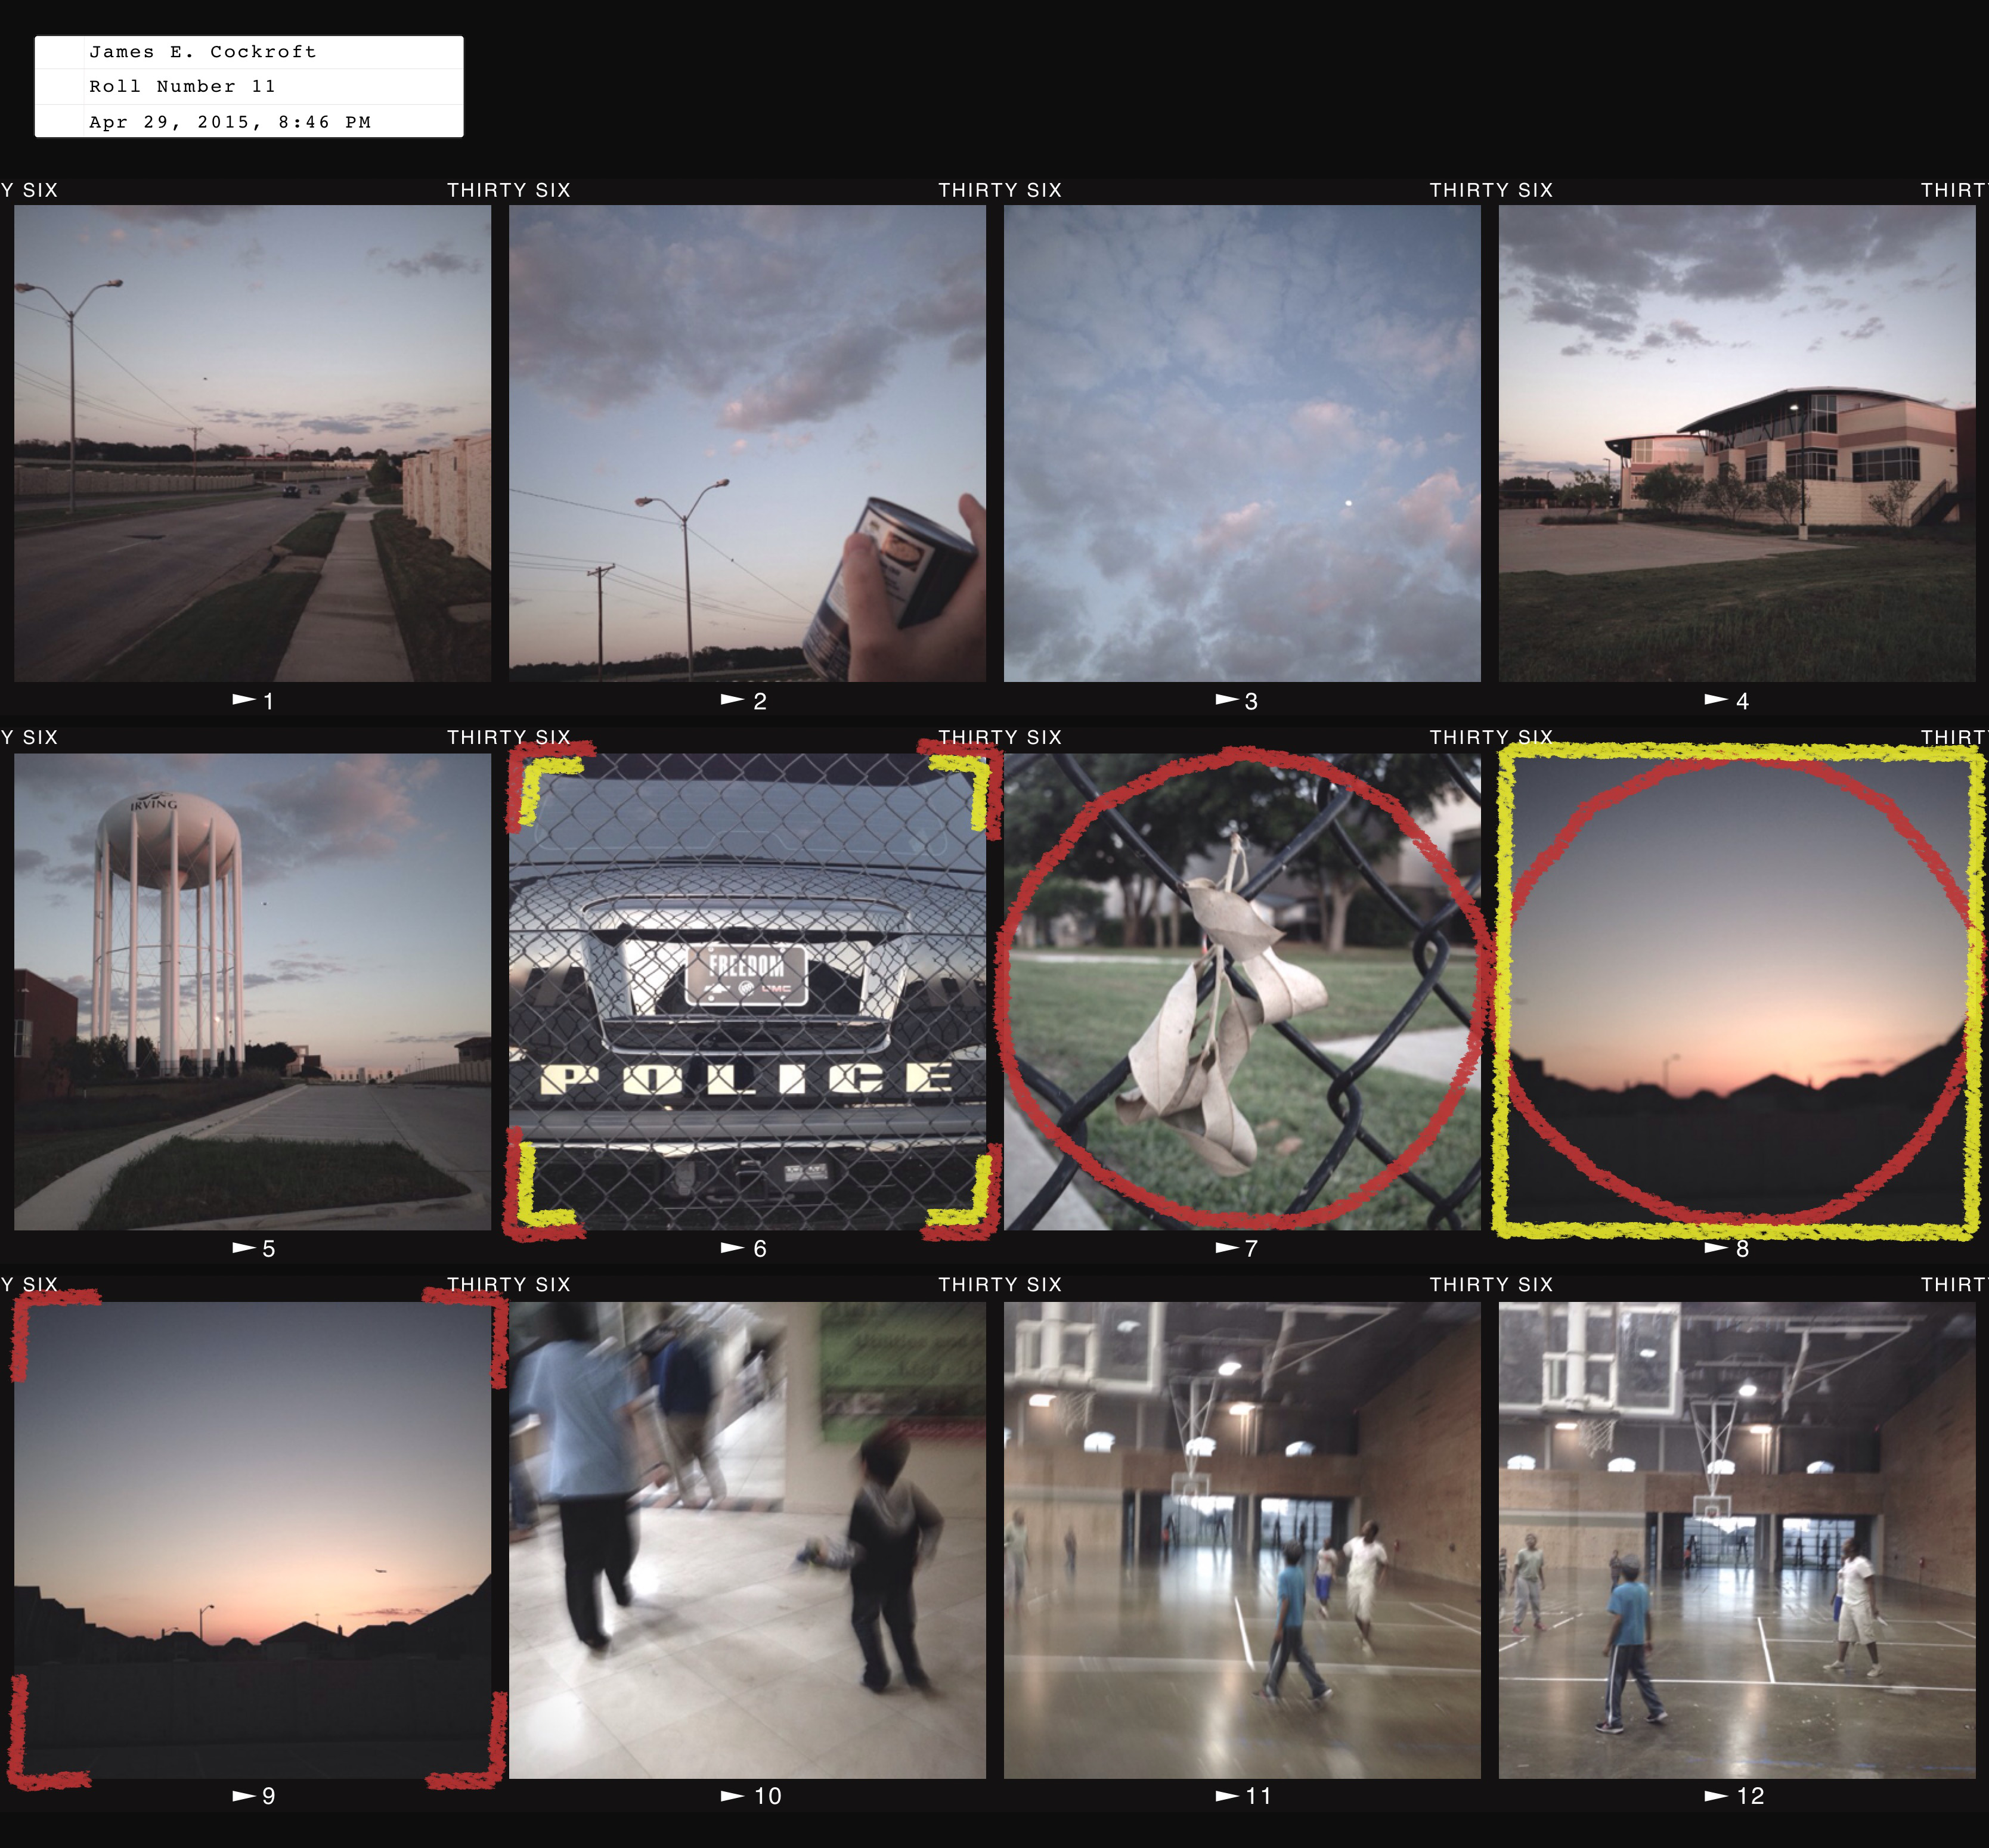
Task: Click the arrow marker for frame 1
Action: (x=243, y=700)
